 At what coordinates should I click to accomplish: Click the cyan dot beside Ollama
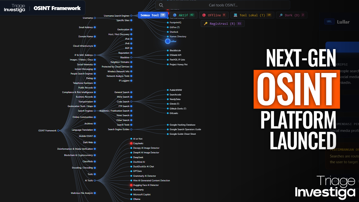(x=131, y=199)
